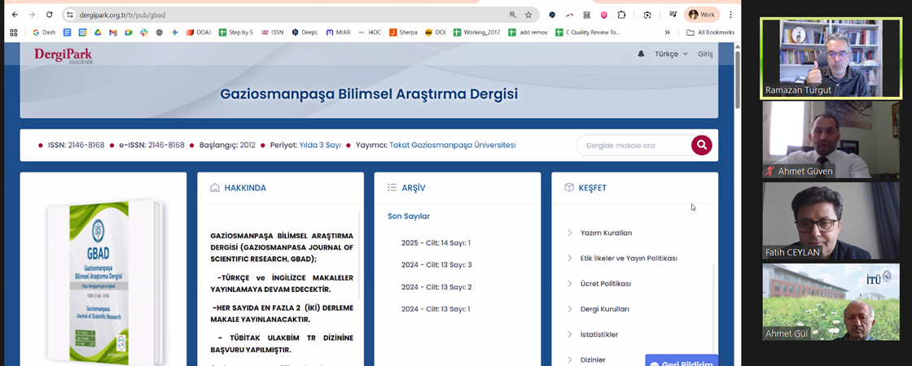Click the Giriş login link

click(x=705, y=54)
